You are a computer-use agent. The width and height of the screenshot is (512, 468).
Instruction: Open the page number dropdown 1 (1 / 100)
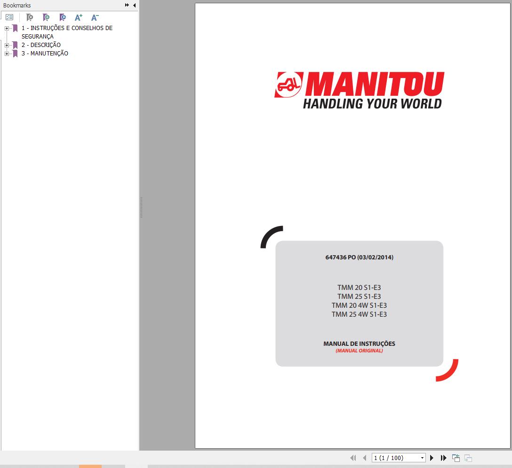pos(422,458)
